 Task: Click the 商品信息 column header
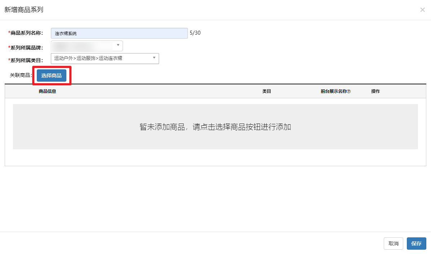tap(47, 91)
